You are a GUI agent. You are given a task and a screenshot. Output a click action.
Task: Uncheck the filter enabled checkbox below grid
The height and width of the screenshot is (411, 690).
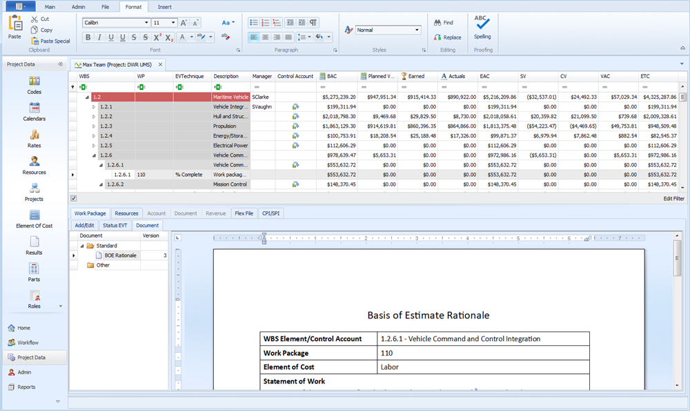pos(74,198)
